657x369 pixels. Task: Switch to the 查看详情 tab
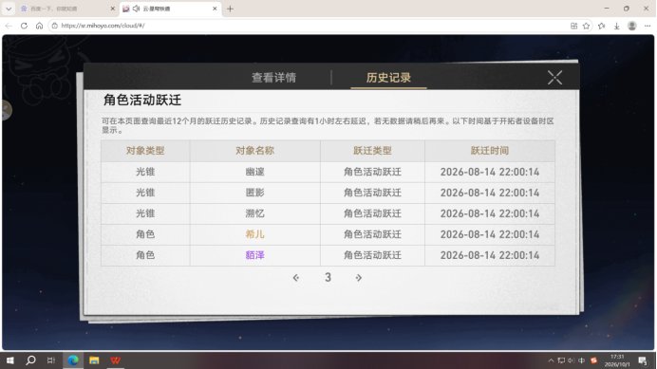click(273, 78)
